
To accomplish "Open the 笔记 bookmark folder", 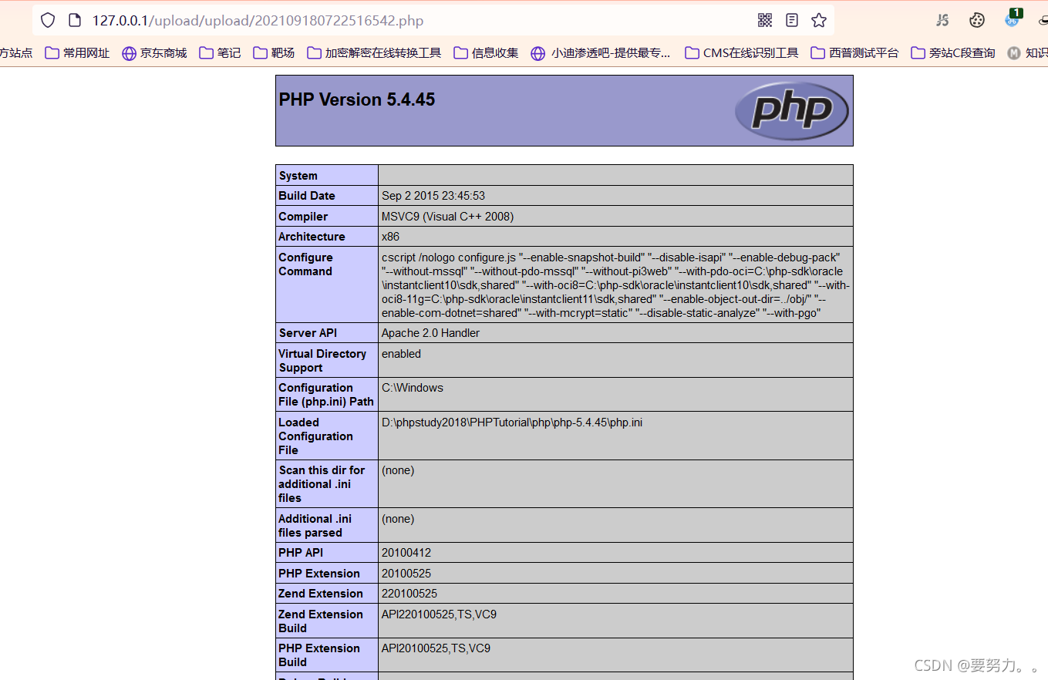I will (220, 53).
